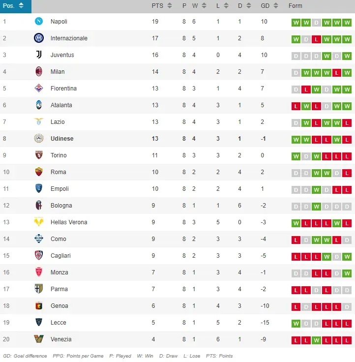This screenshot has width=355, height=362.
Task: Click the Napoli club crest icon
Action: coord(39,22)
